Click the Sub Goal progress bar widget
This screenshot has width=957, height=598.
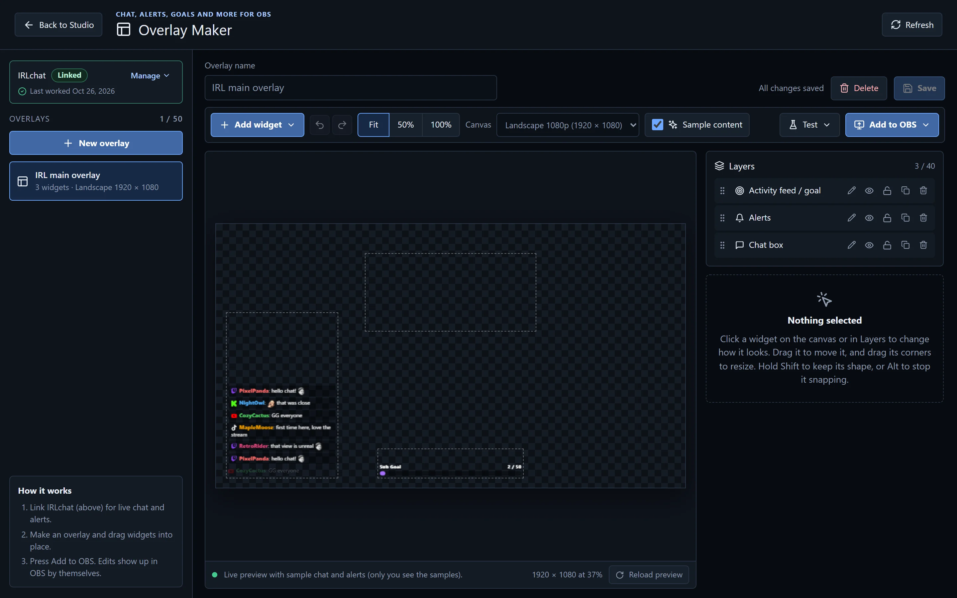tap(451, 463)
